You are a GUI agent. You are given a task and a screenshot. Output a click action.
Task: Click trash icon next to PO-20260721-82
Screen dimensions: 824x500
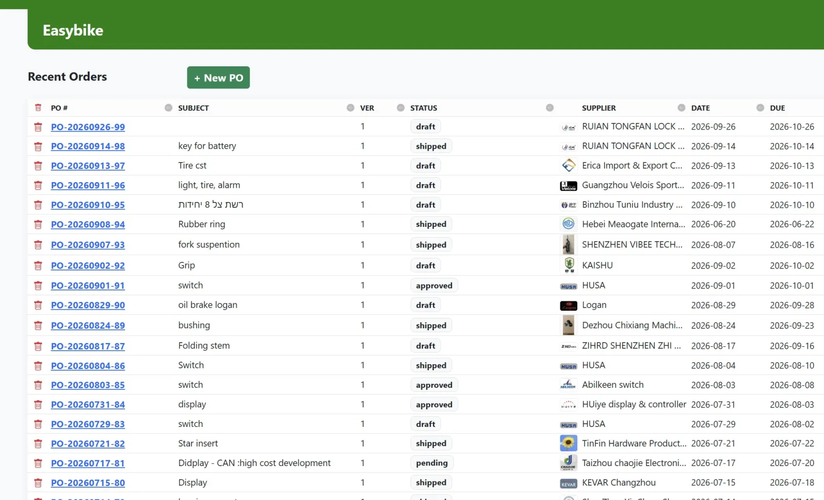(x=38, y=444)
